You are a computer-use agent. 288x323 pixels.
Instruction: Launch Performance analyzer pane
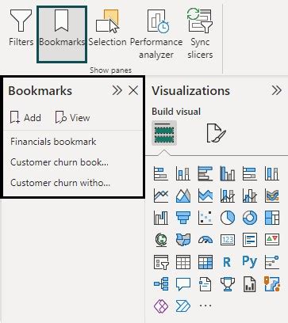156,34
